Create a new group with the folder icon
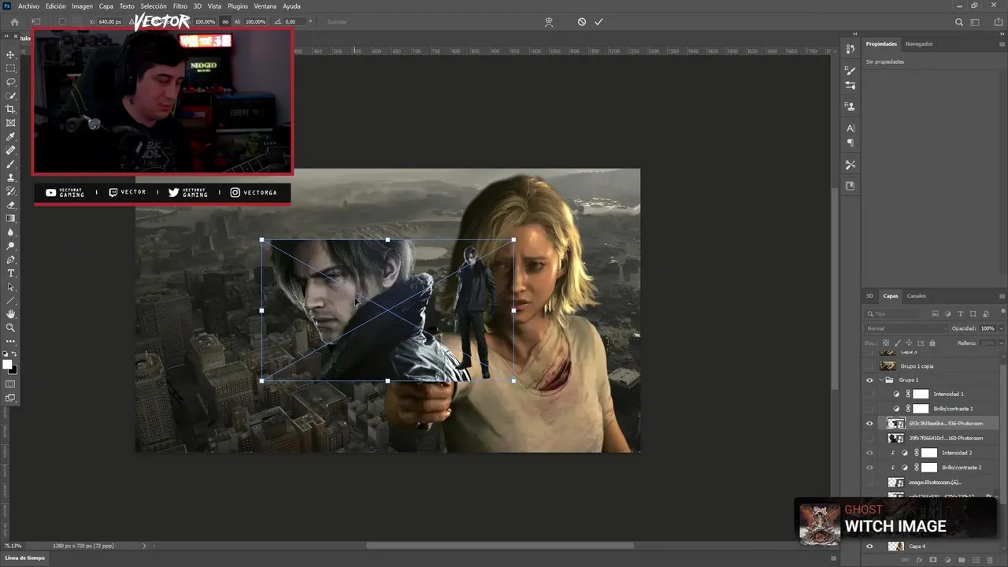This screenshot has width=1008, height=567. [x=962, y=560]
